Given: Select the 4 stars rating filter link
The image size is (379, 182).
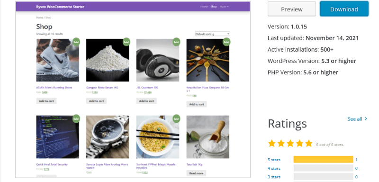Looking at the screenshot, I should (x=274, y=168).
